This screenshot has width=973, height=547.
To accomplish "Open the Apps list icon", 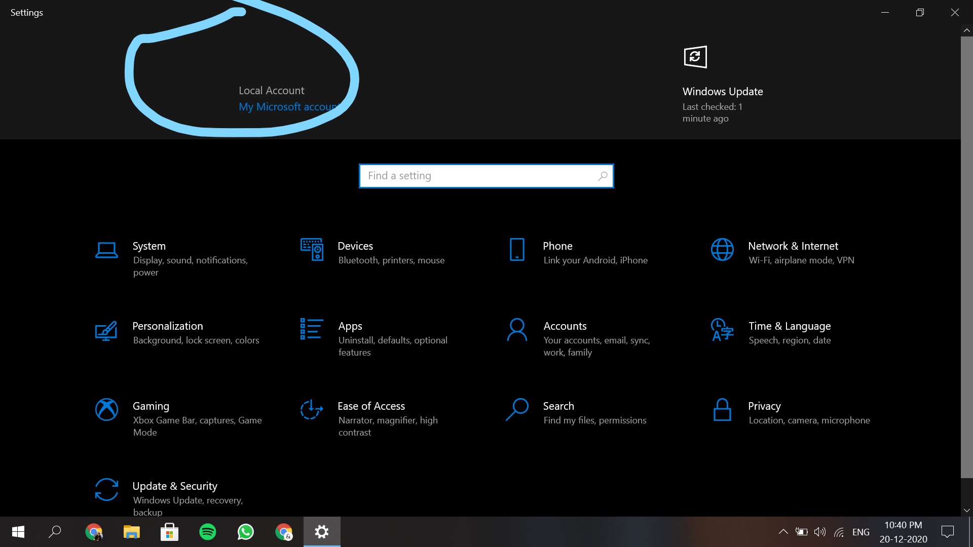I will (312, 329).
